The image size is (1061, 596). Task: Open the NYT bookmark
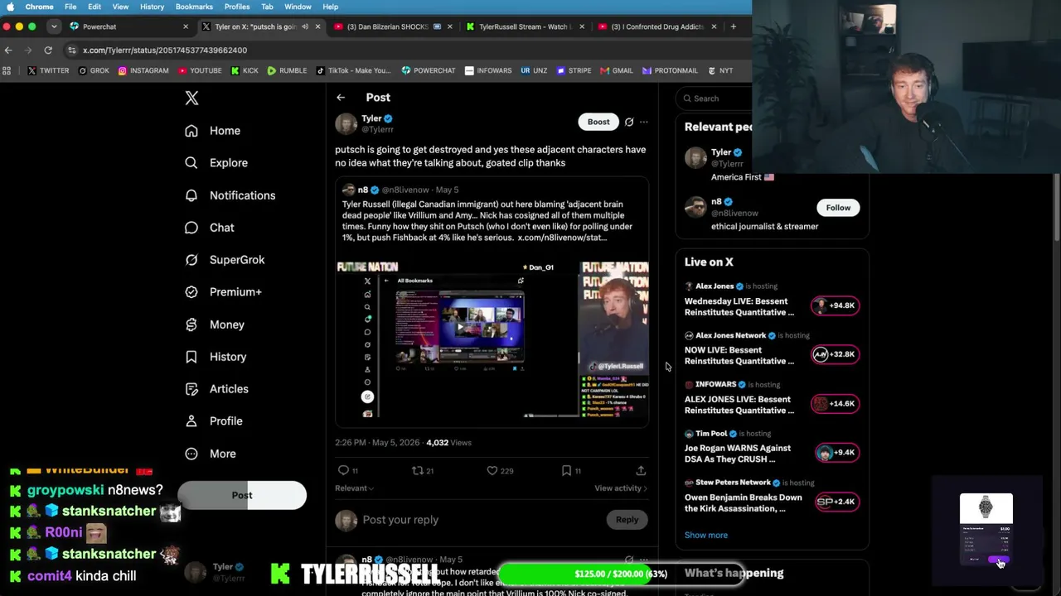(719, 70)
